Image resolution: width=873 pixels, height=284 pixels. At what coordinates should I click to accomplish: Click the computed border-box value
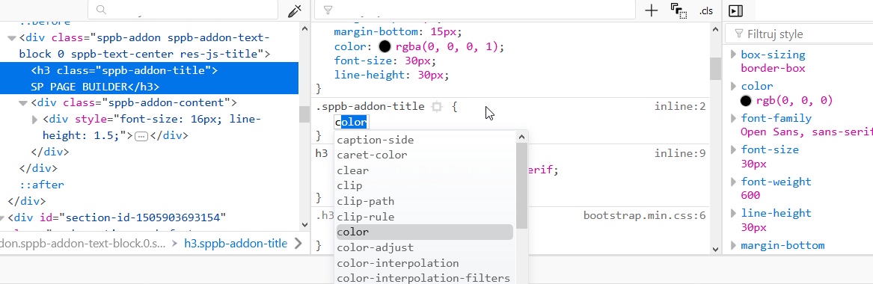774,68
